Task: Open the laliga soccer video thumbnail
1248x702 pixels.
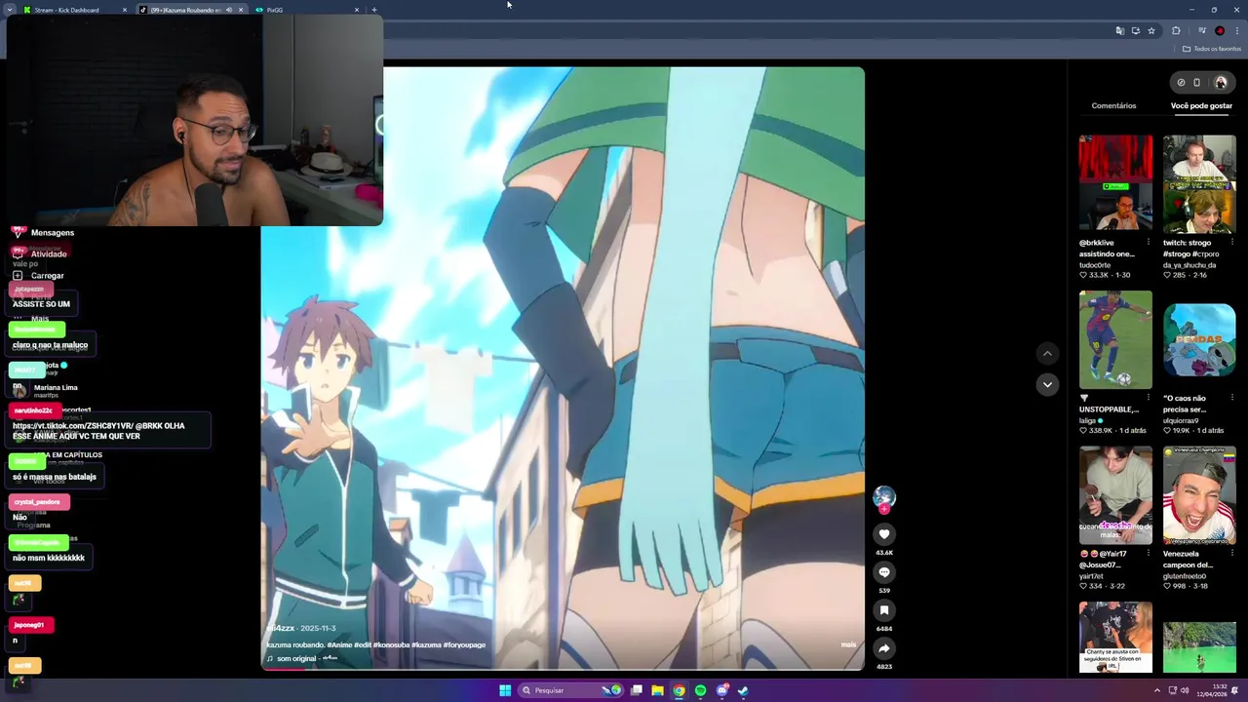Action: pos(1115,339)
